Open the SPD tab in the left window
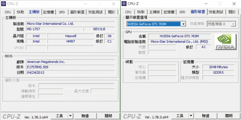Screen dimensions: 241x120 coord(62,12)
